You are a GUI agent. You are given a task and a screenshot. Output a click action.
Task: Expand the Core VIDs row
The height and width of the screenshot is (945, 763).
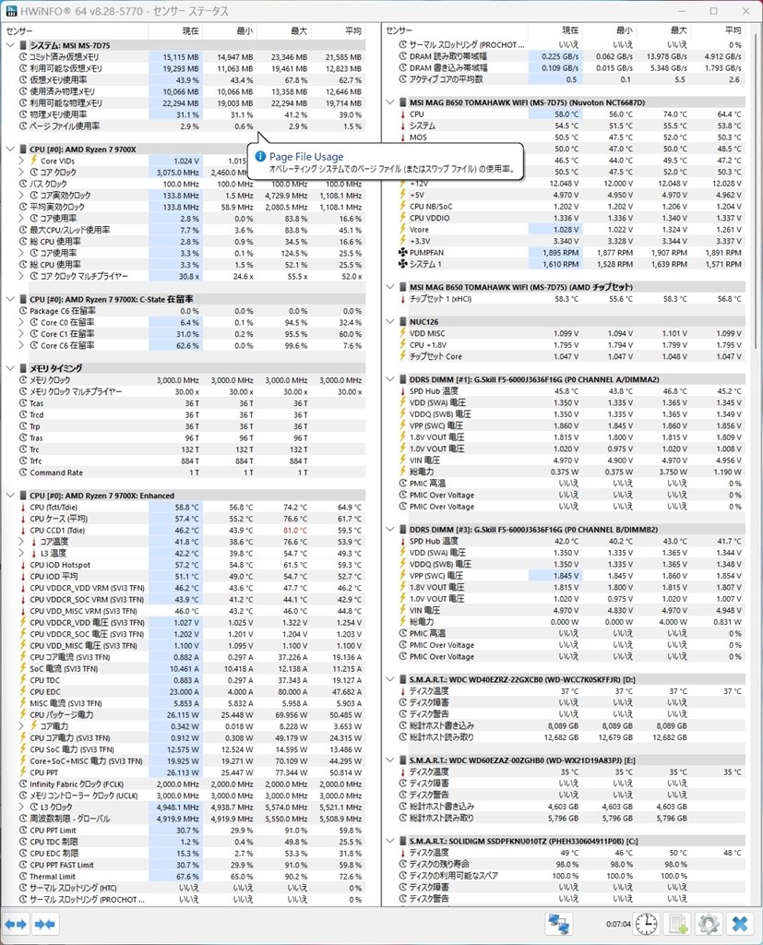(x=22, y=161)
